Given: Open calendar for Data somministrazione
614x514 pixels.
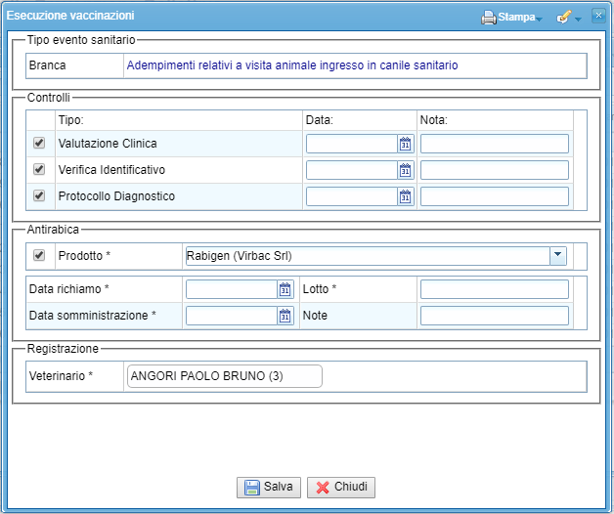Looking at the screenshot, I should point(285,316).
